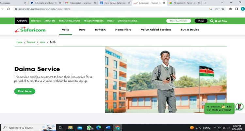Click the Daima Service heading text
The width and height of the screenshot is (245, 131).
coord(37,69)
